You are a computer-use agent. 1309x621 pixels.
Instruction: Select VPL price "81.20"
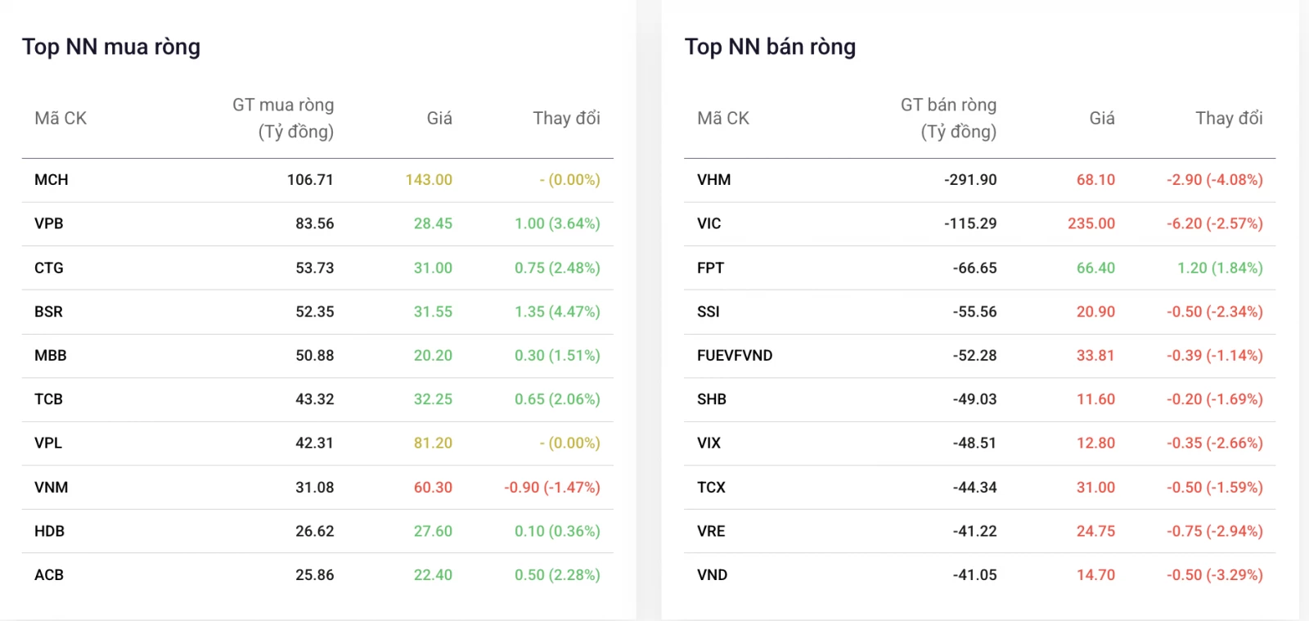(x=433, y=443)
